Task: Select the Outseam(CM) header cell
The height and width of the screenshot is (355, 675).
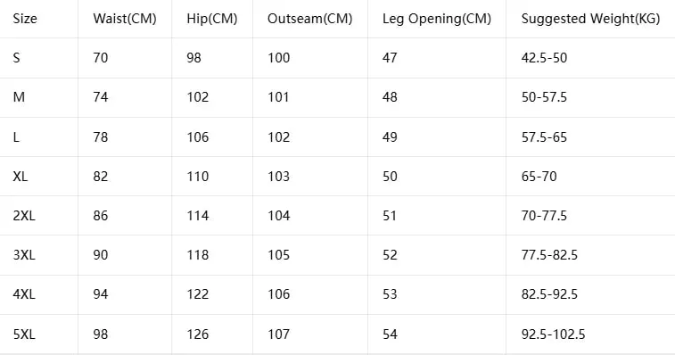Action: (x=310, y=19)
